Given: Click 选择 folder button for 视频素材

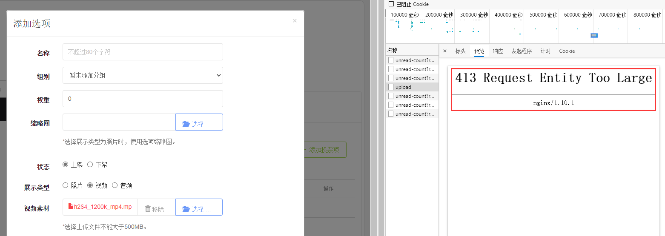Looking at the screenshot, I should point(199,209).
